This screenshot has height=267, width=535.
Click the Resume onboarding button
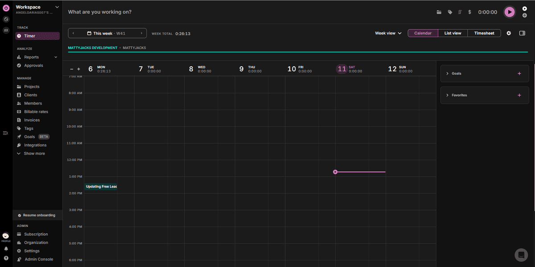click(37, 215)
